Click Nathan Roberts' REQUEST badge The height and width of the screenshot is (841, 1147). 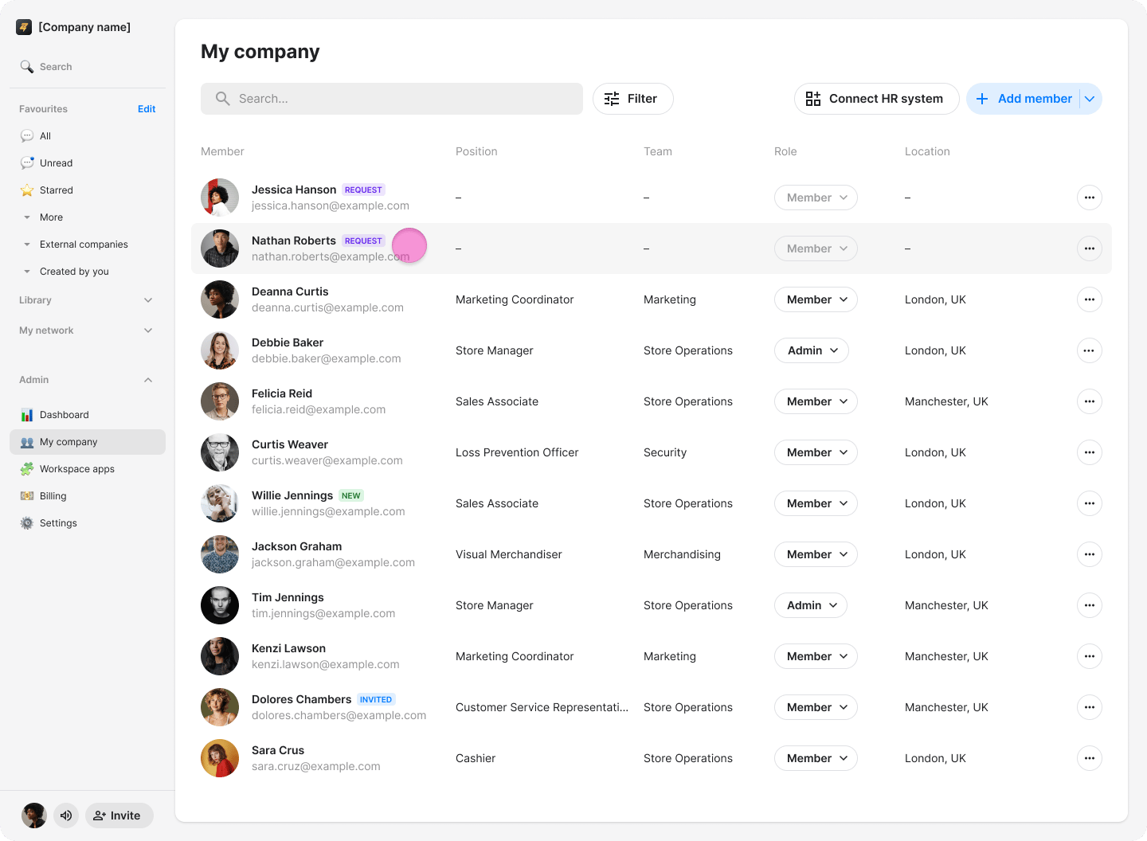click(x=364, y=241)
